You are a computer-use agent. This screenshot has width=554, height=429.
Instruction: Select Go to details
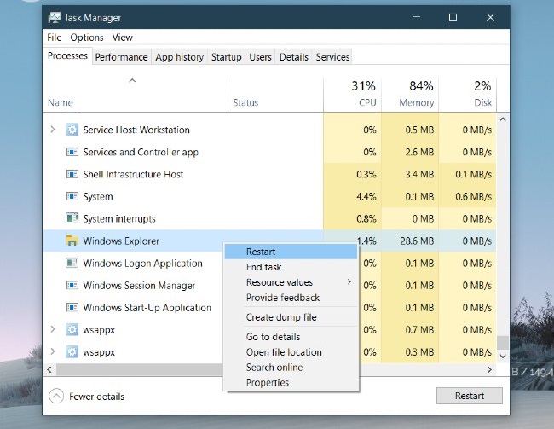pos(291,337)
